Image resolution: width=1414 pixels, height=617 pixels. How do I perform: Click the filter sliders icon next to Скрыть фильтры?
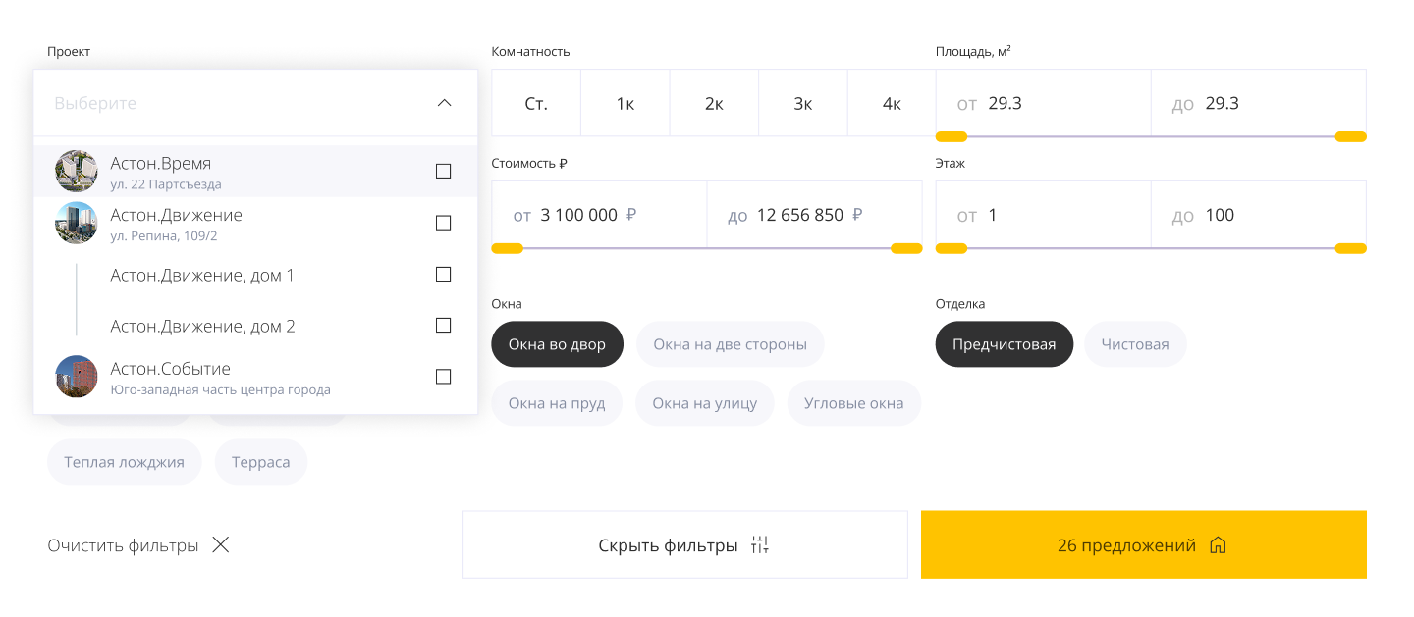point(760,544)
